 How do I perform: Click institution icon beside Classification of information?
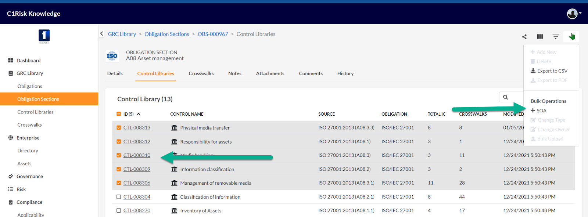(x=174, y=197)
